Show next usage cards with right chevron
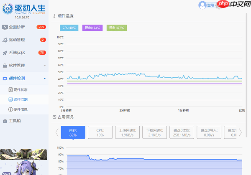The height and width of the screenshot is (175, 251). click(240, 132)
